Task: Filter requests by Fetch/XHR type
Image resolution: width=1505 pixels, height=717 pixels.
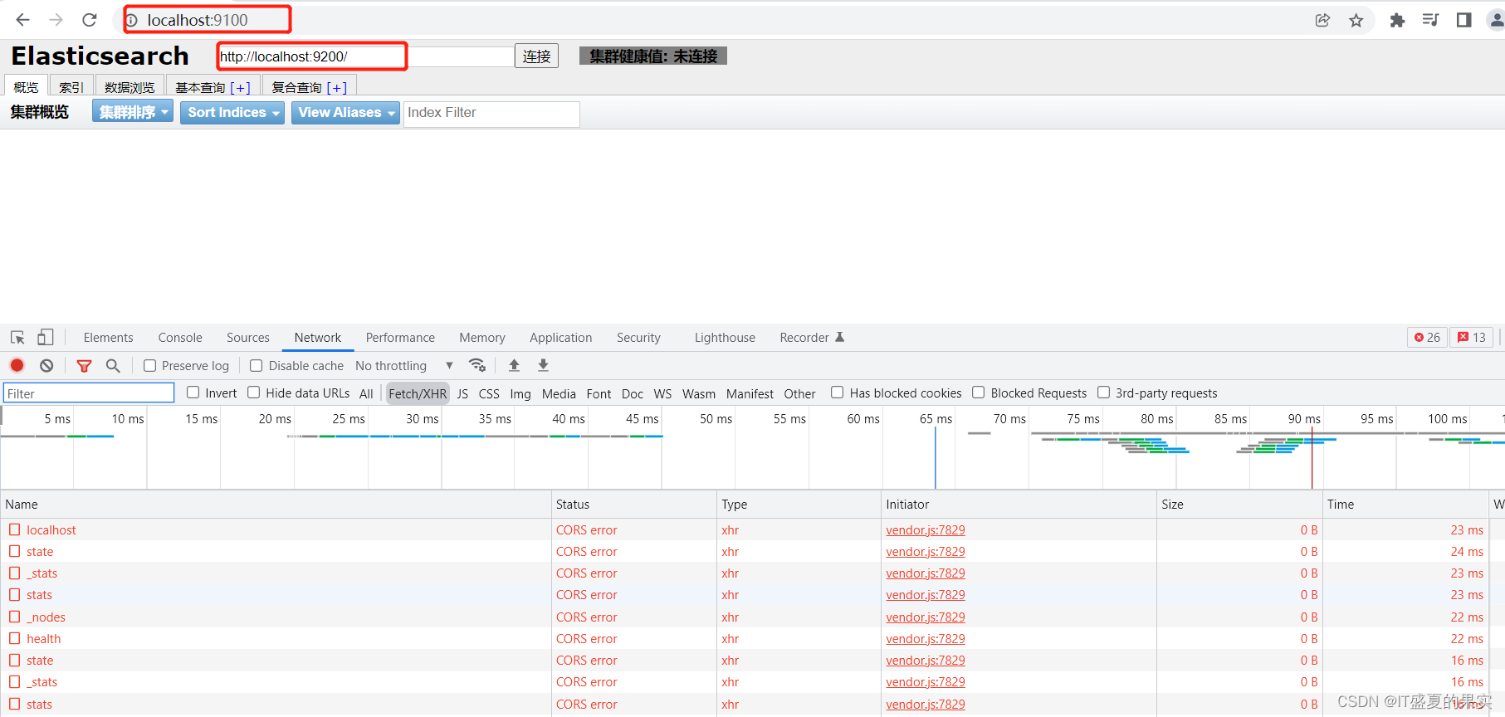Action: point(418,393)
